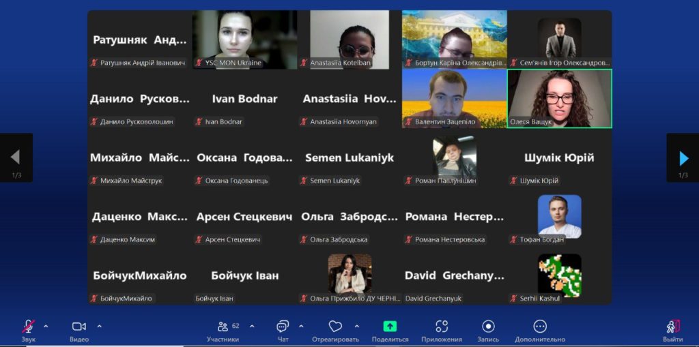699x347 pixels.
Task: Open Приложения apps icon
Action: point(442,327)
